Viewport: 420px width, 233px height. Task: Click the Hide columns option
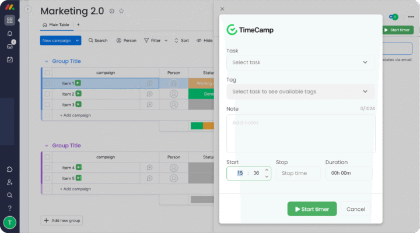pos(205,40)
